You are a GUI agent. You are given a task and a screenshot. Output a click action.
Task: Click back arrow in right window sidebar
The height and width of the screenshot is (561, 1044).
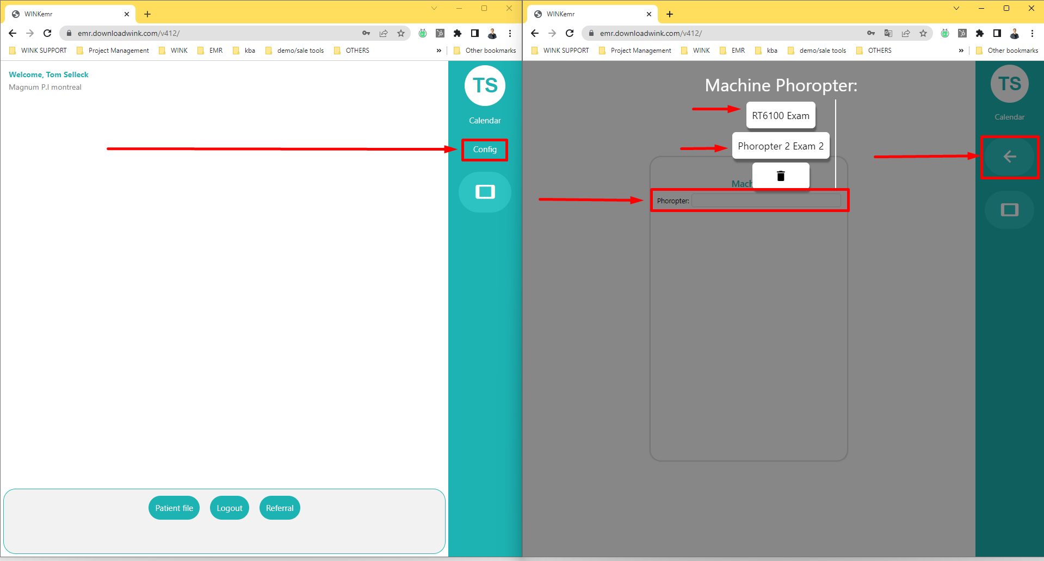[x=1010, y=157]
